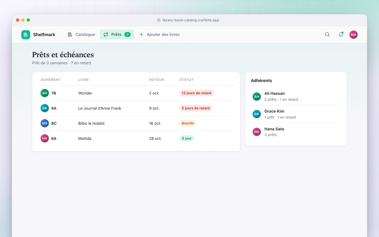Click the 12 jours de retard badge

tap(197, 93)
